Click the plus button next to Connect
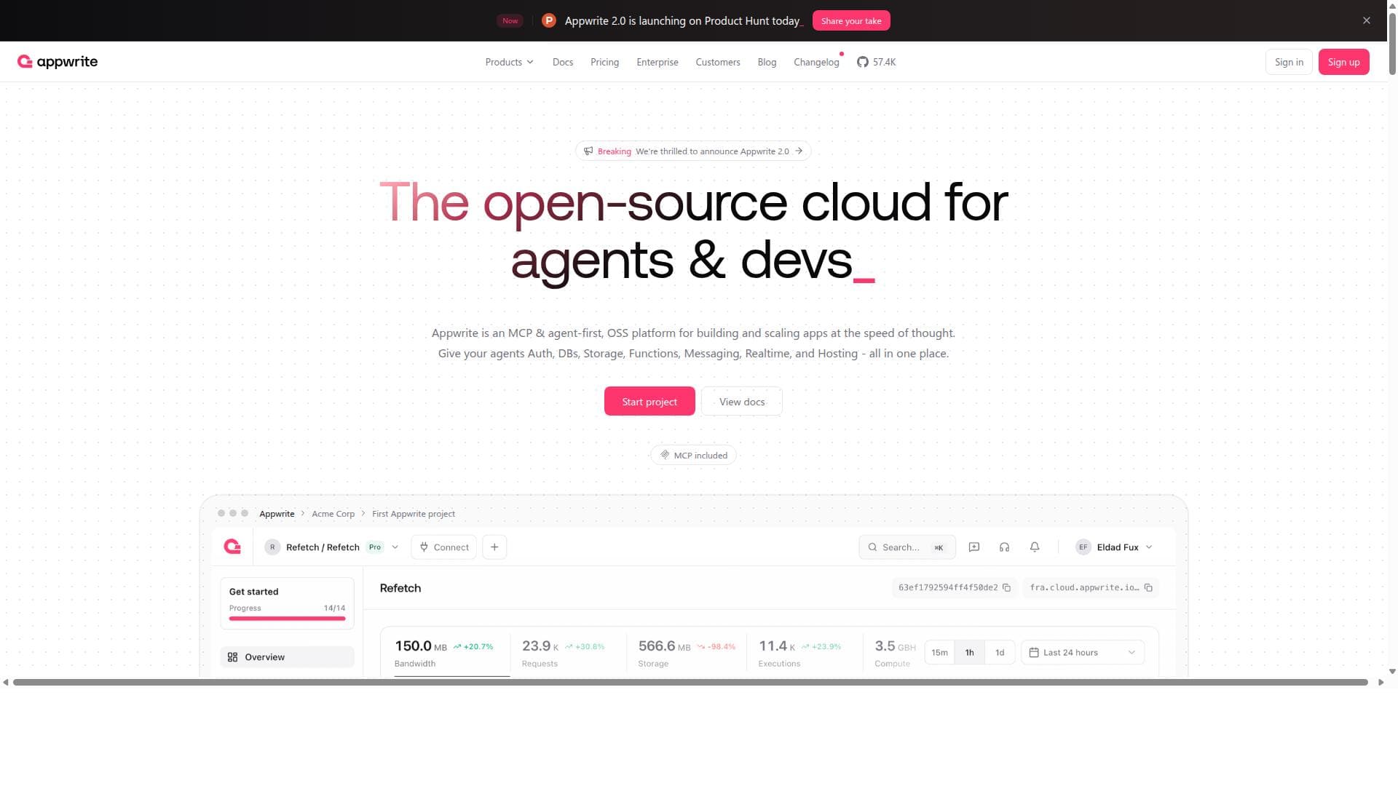1398x786 pixels. [494, 547]
